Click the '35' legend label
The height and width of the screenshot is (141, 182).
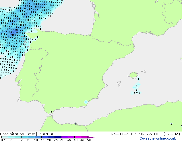69,140
